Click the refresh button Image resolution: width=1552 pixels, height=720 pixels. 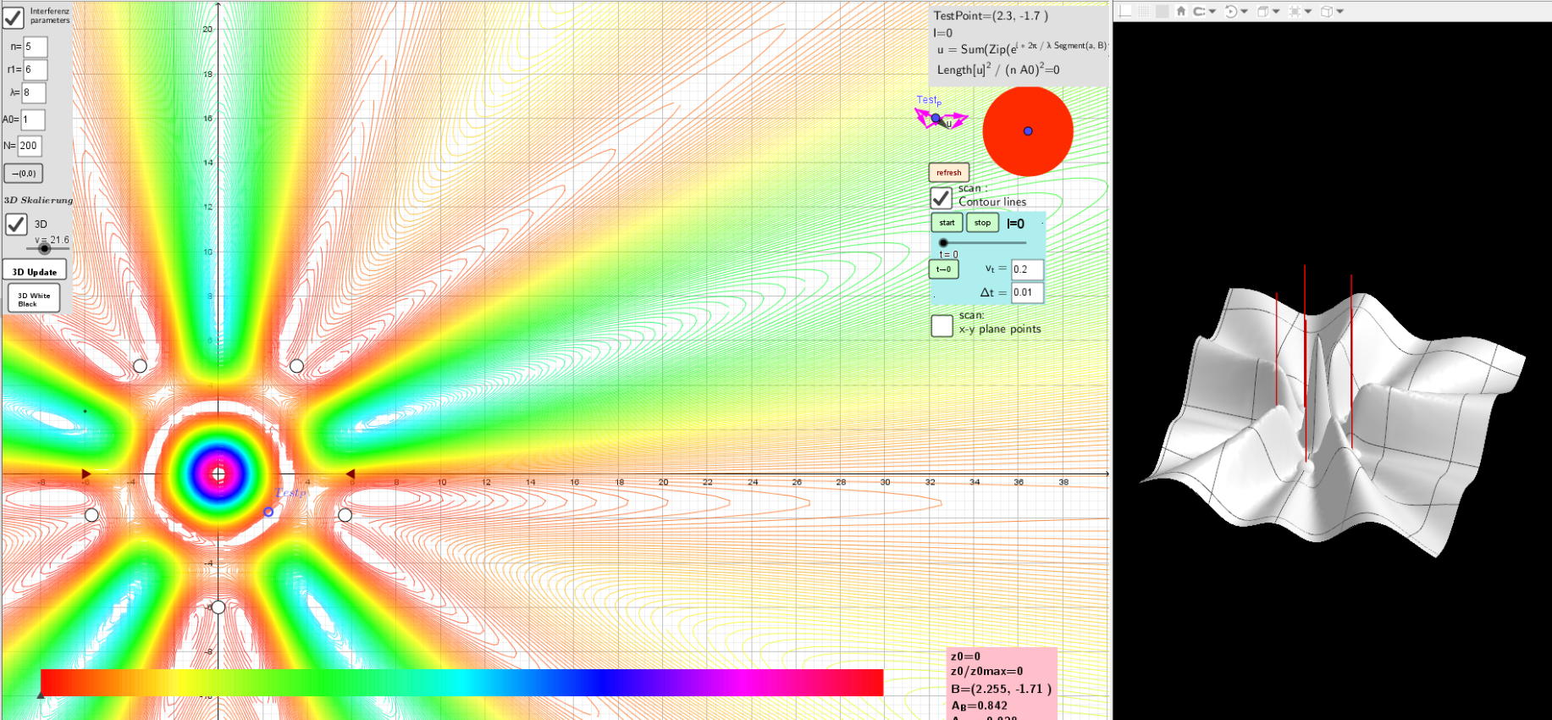[x=948, y=173]
